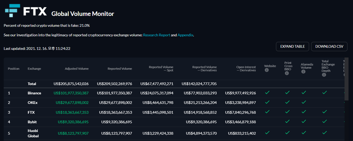Select the Huobi Global exchange name
The image size is (353, 141).
(33, 133)
